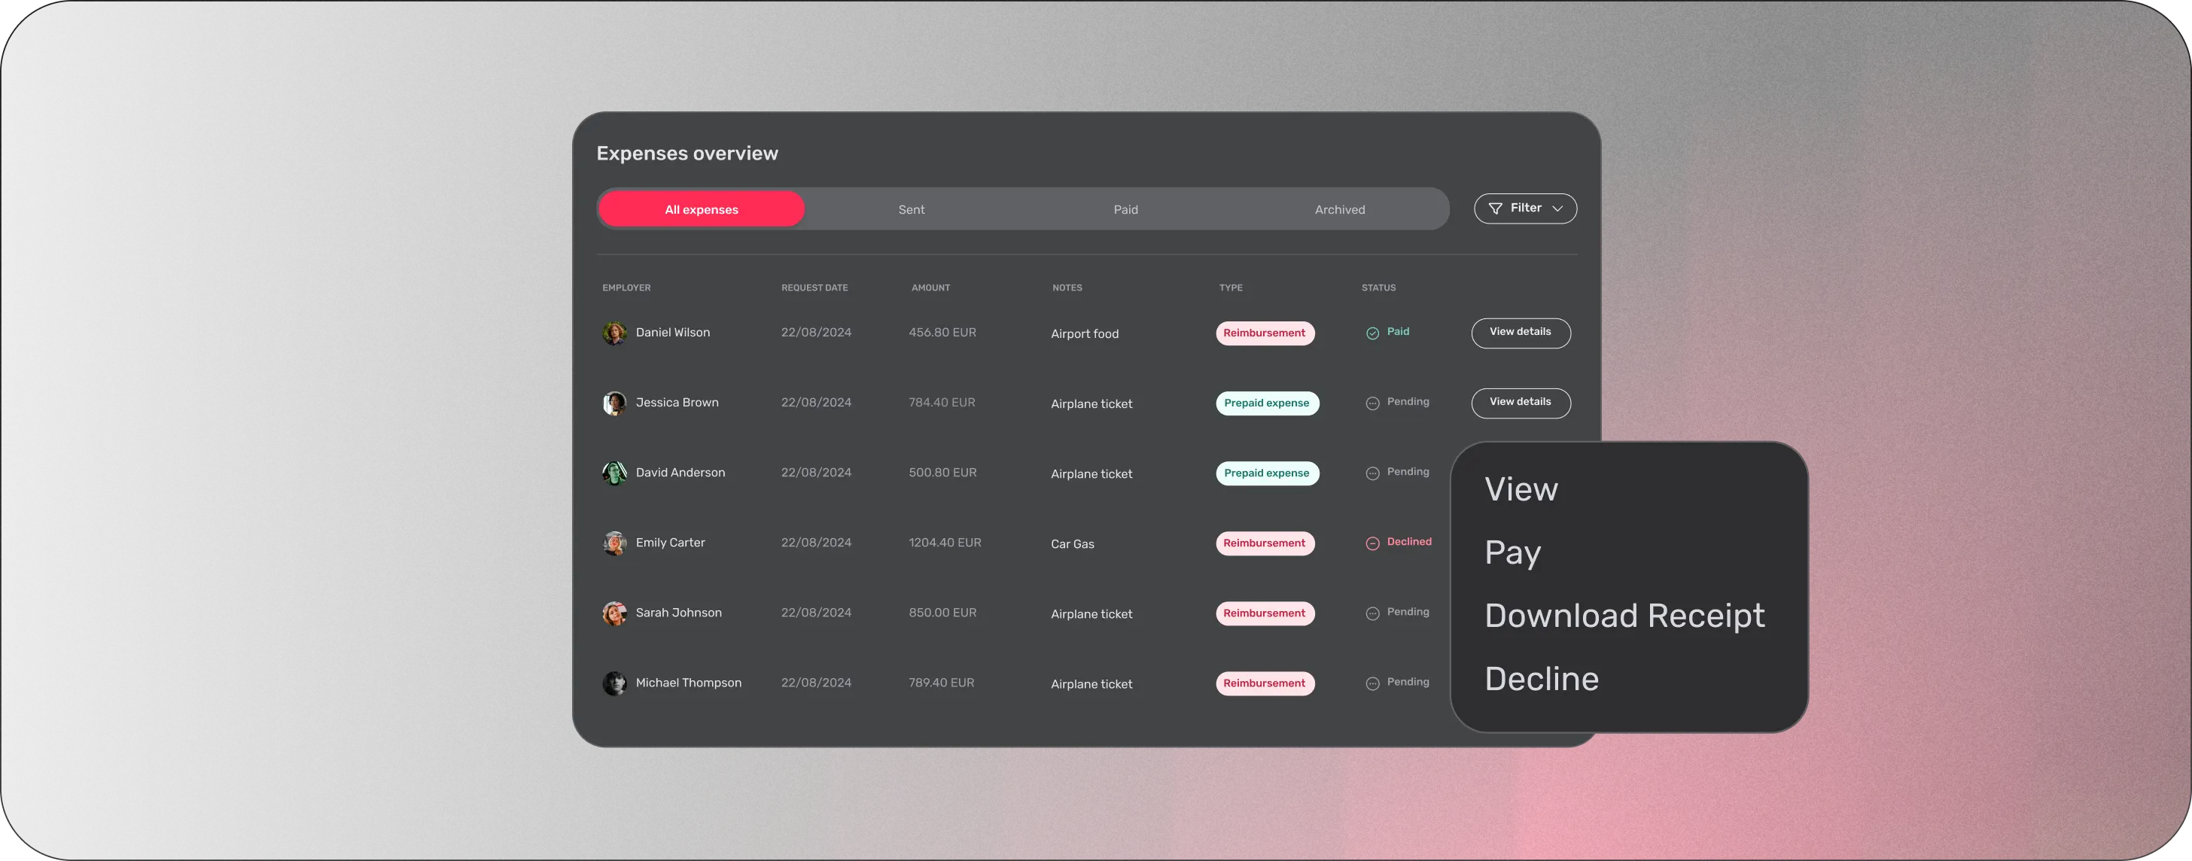The image size is (2192, 861).
Task: Choose View from the context menu
Action: (1521, 489)
